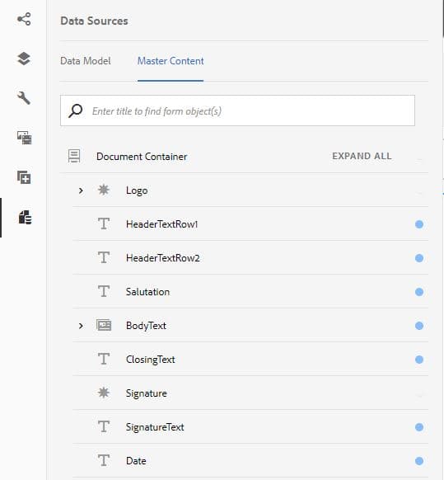Select the Salutation label
The image size is (444, 480).
[x=147, y=292]
